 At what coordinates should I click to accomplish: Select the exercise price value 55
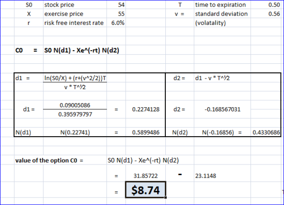coord(121,14)
